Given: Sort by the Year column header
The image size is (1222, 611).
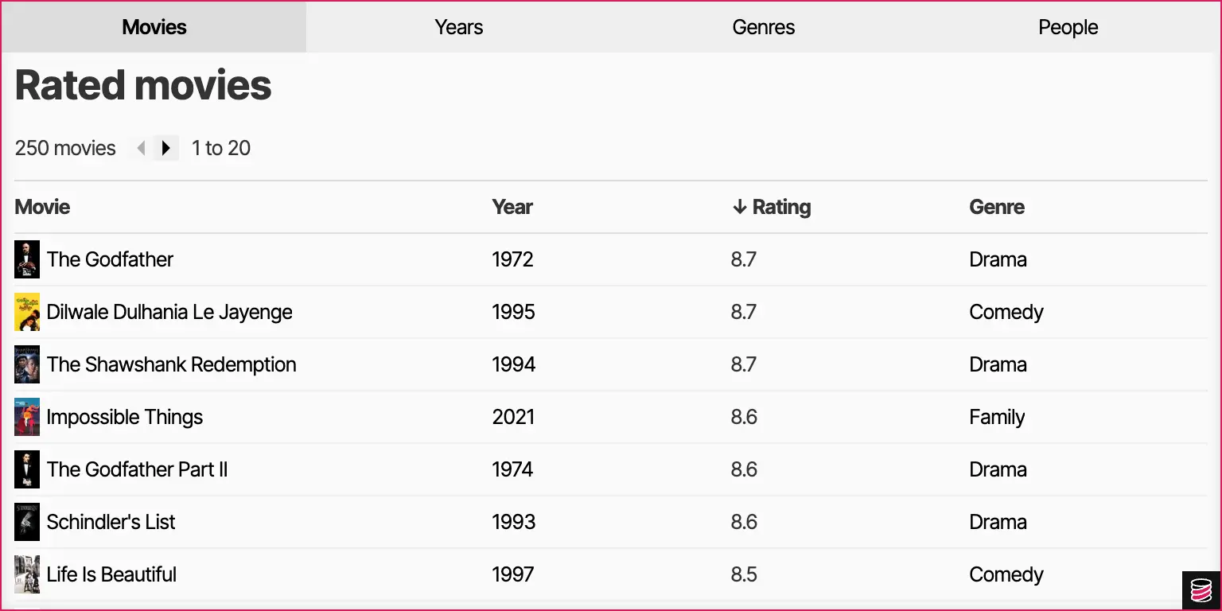Looking at the screenshot, I should click(x=512, y=207).
